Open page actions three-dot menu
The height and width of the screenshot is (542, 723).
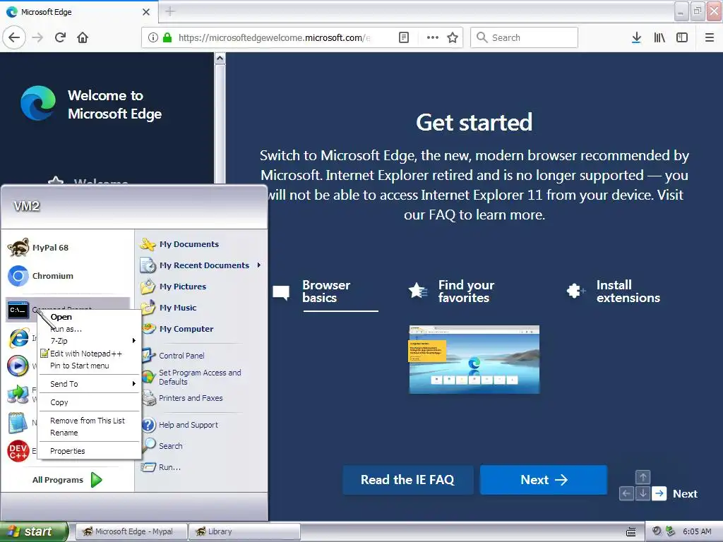(433, 37)
